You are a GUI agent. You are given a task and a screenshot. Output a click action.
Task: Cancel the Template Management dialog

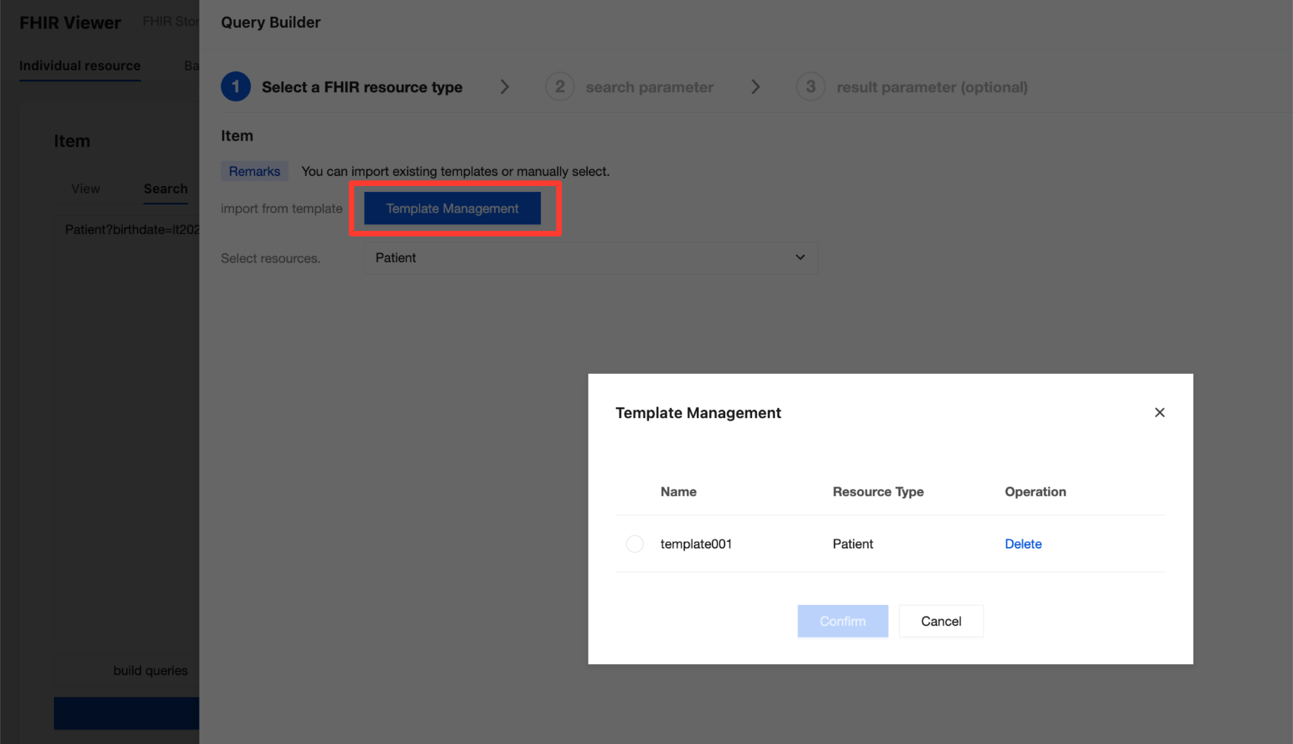click(941, 621)
